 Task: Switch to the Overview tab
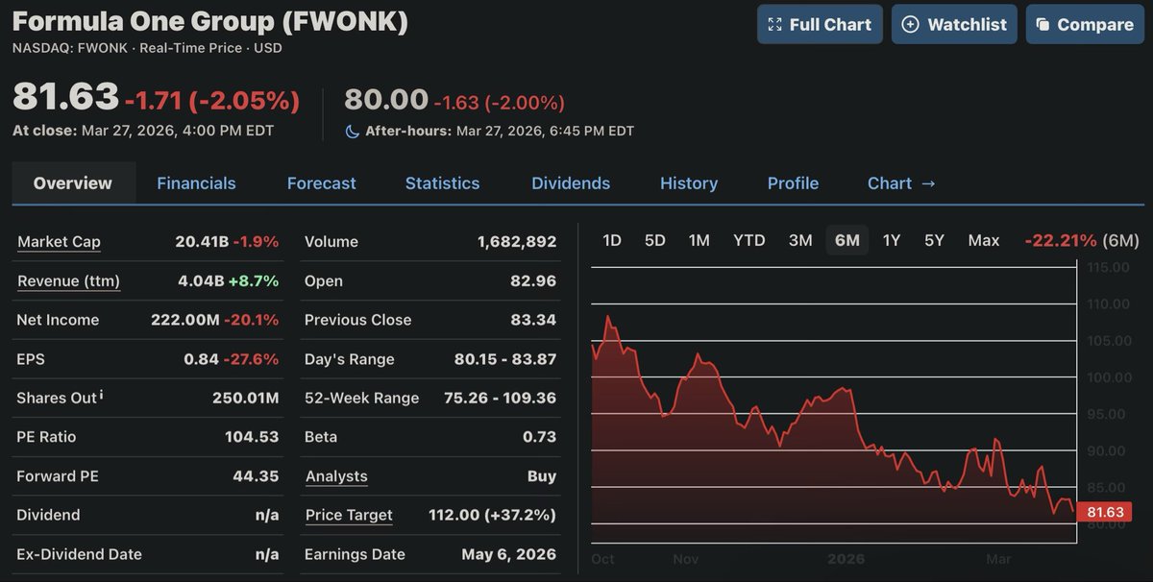[73, 182]
